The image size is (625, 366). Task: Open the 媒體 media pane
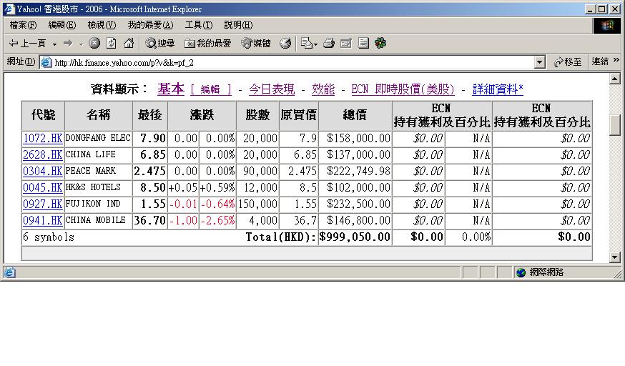(x=256, y=43)
